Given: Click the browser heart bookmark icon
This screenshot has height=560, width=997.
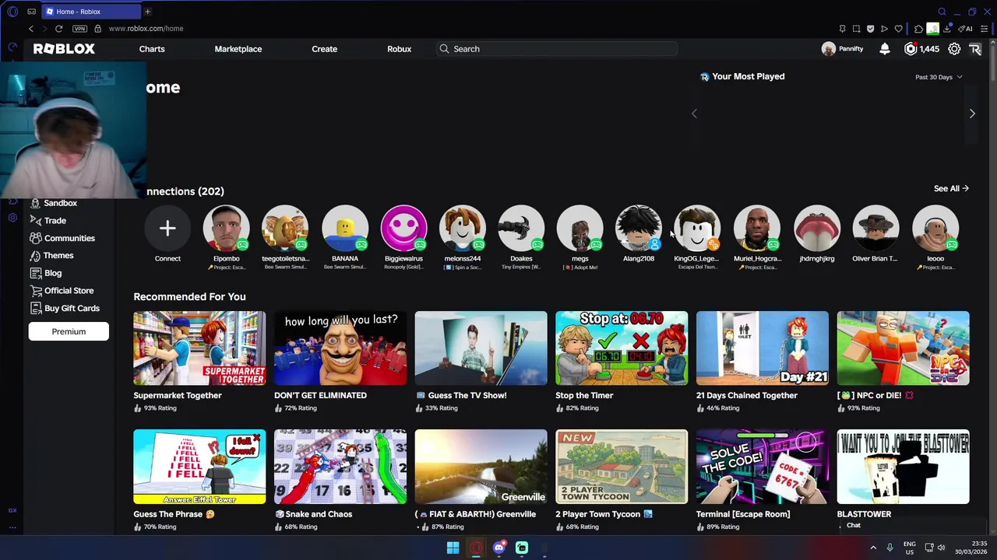Looking at the screenshot, I should coord(898,29).
